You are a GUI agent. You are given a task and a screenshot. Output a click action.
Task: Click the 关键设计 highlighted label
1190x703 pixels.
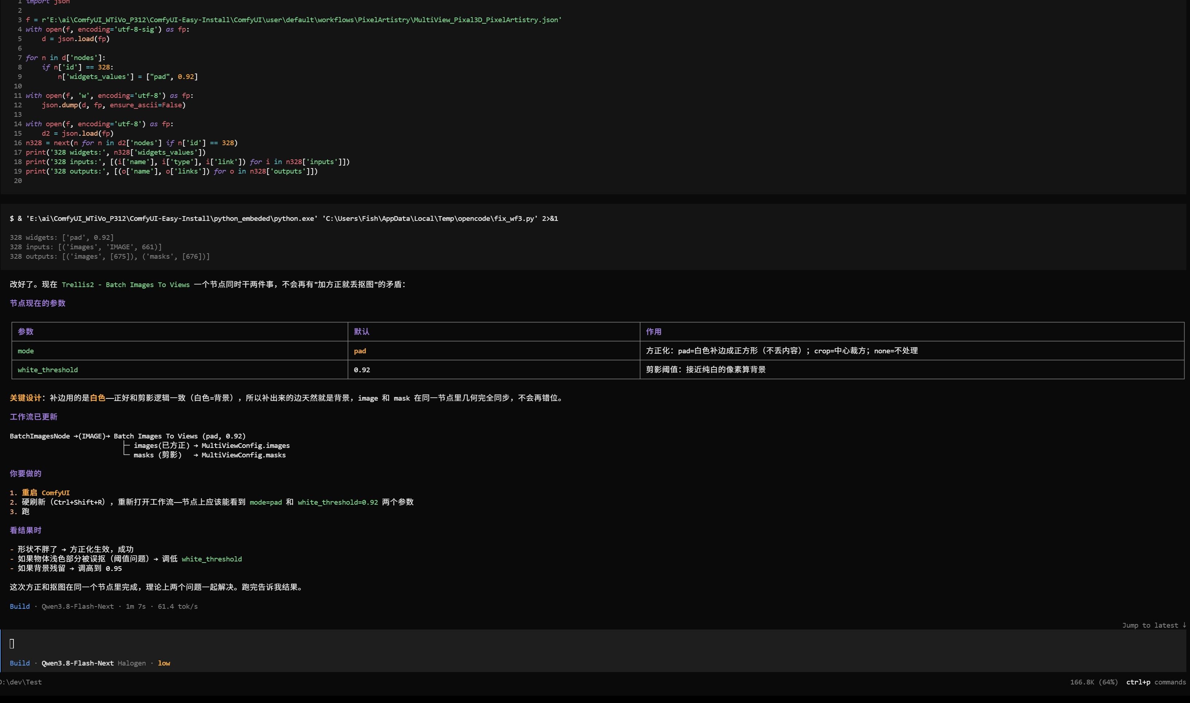point(25,398)
